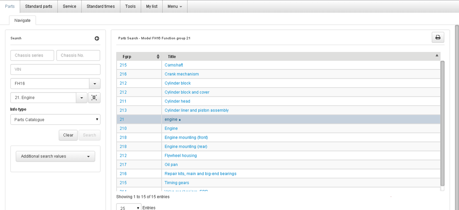This screenshot has width=459, height=210.
Task: Click Fgrp number 213
Action: [123, 110]
